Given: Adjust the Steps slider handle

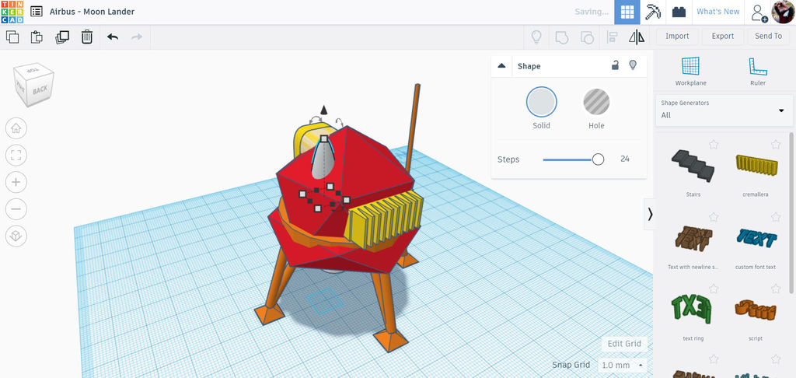Looking at the screenshot, I should point(598,159).
